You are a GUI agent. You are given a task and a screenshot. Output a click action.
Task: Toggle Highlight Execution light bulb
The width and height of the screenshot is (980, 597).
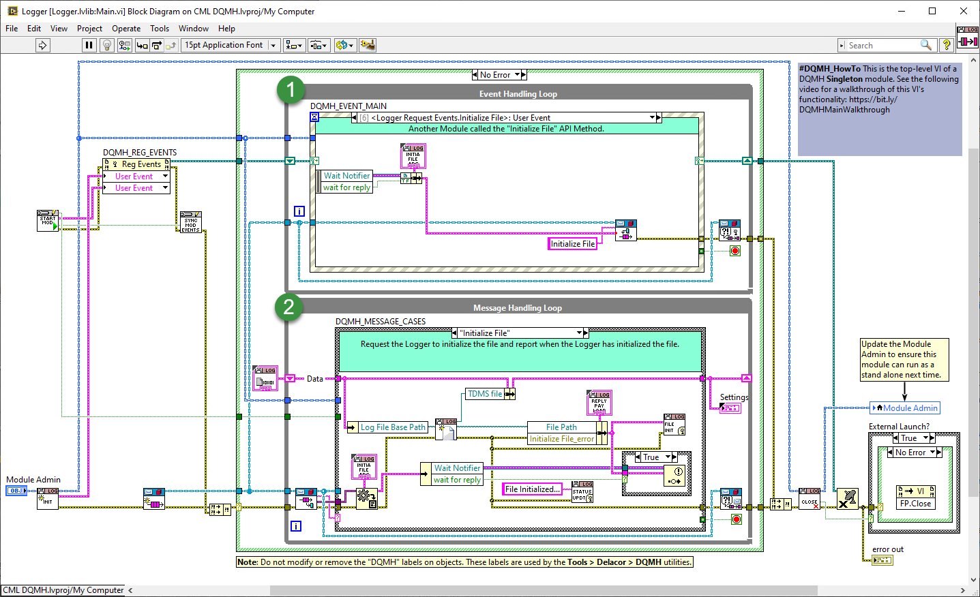coord(106,45)
